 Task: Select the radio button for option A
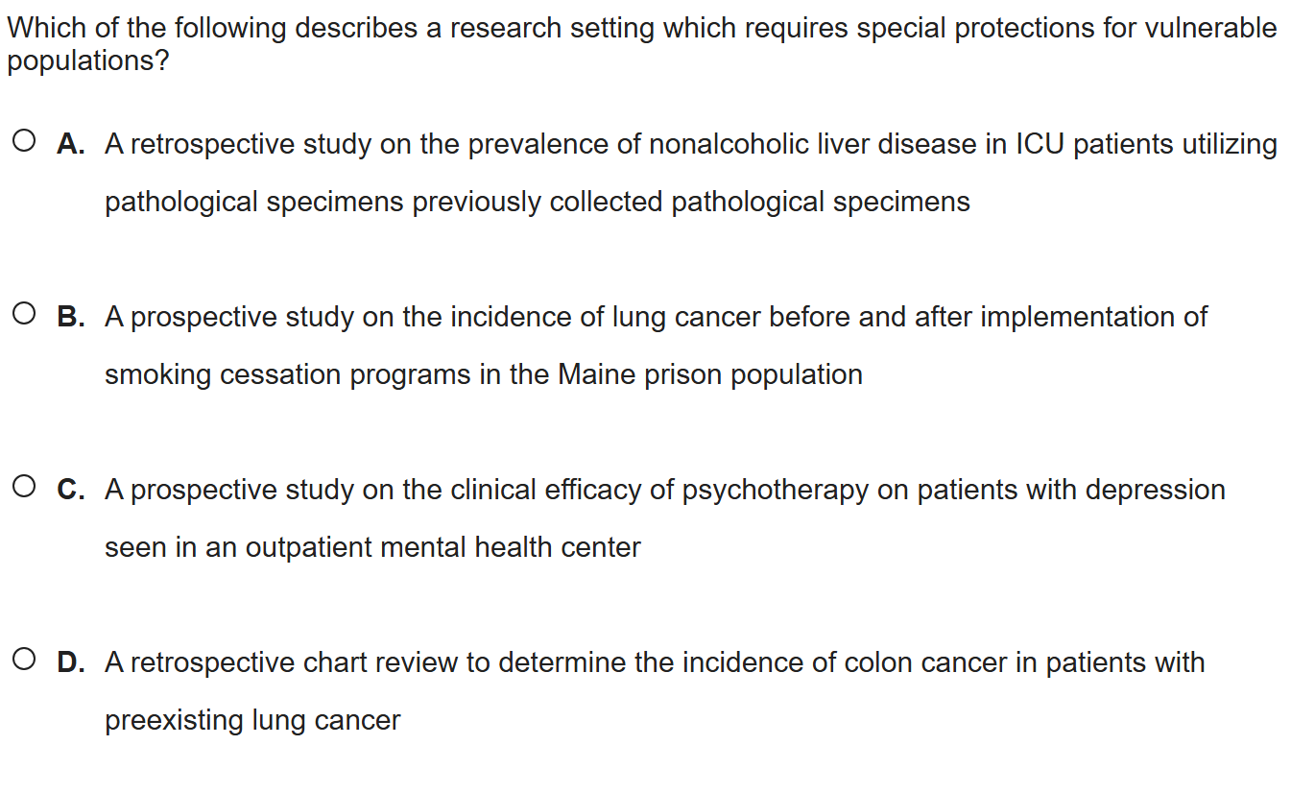tap(26, 143)
